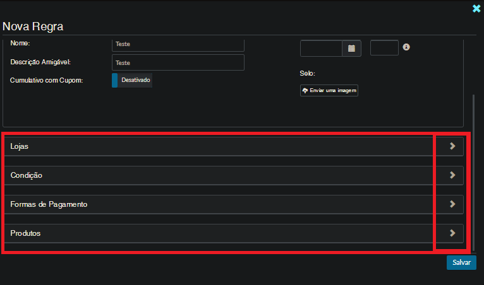Click the time input beside the calendar
The height and width of the screenshot is (285, 484).
[384, 48]
